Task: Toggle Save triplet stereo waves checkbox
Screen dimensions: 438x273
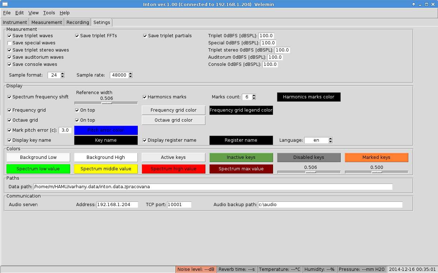Action: [x=9, y=50]
